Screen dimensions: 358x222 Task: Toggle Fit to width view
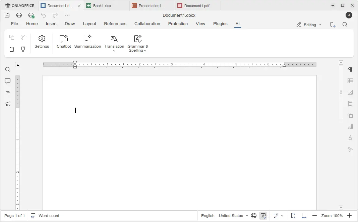coord(304,216)
